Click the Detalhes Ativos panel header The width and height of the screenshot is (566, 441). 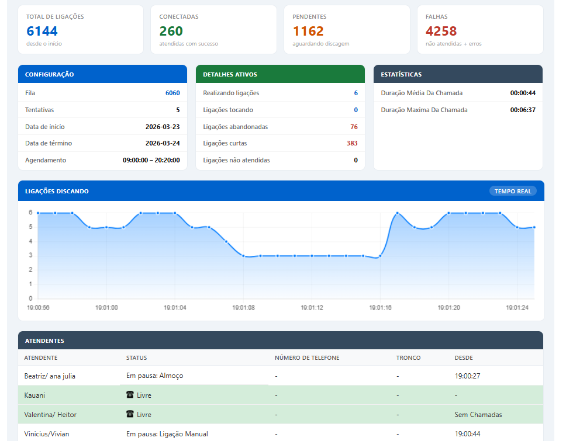point(280,74)
